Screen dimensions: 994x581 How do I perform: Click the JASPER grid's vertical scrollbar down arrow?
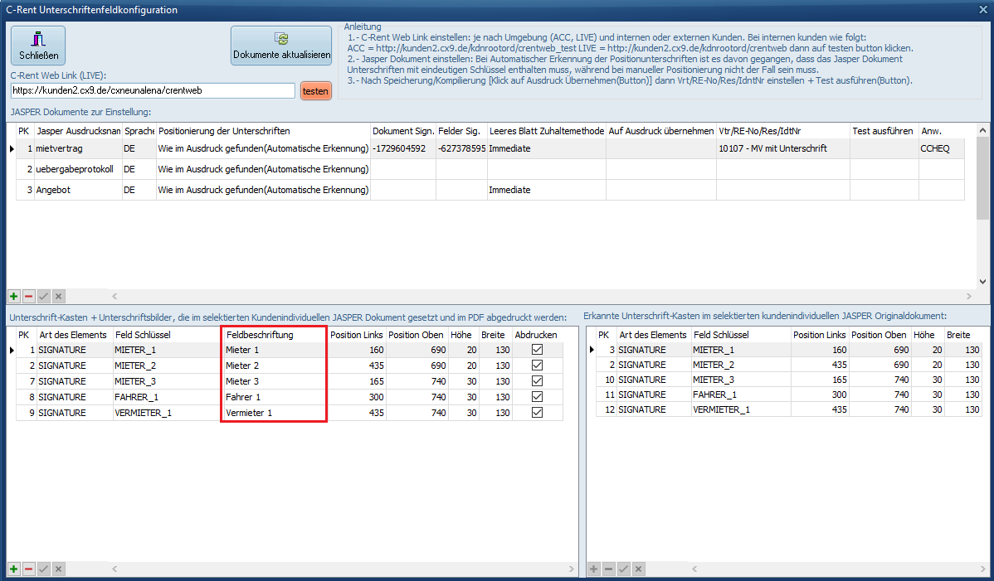pos(983,281)
